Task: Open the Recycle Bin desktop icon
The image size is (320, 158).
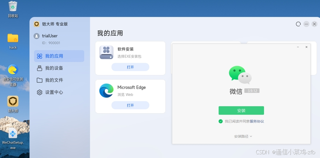Action: [x=13, y=6]
